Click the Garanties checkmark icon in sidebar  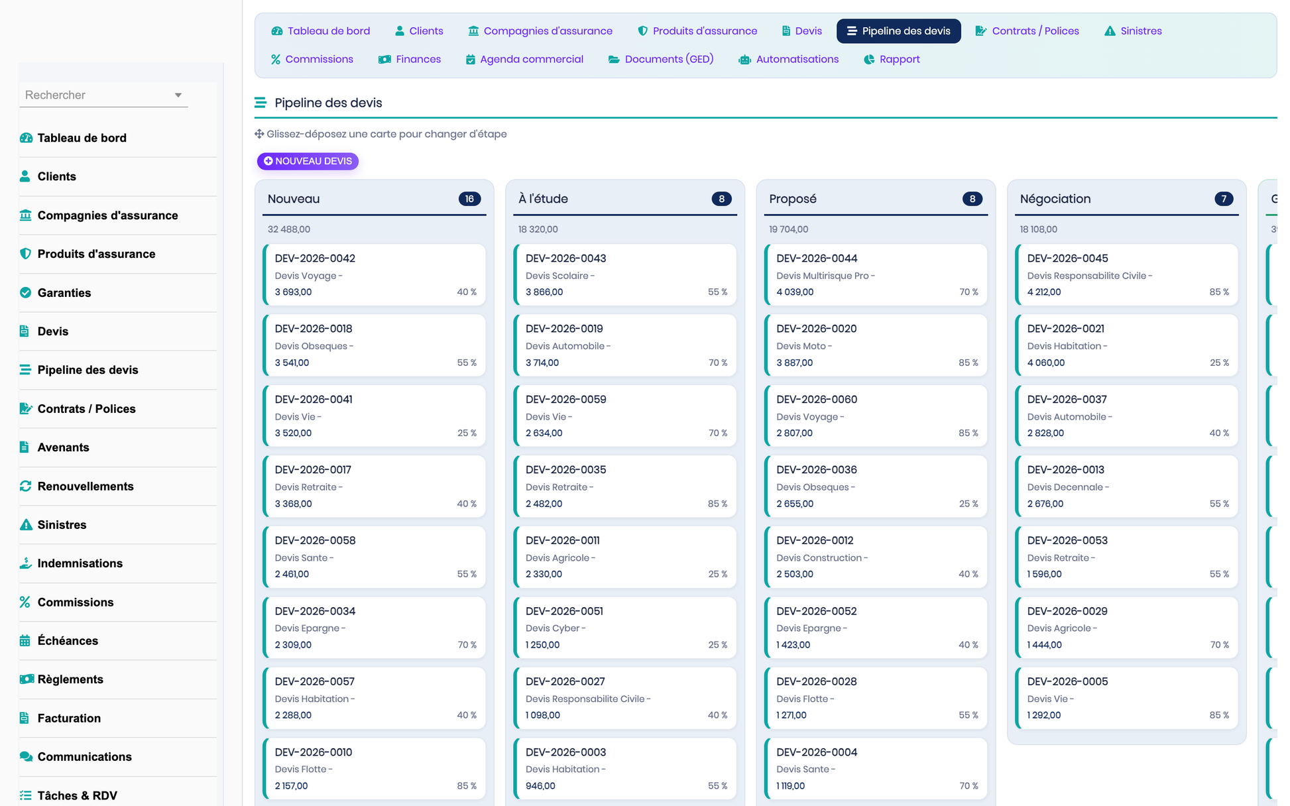point(26,292)
